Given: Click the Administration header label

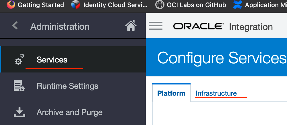Looking at the screenshot, I should pos(60,27).
